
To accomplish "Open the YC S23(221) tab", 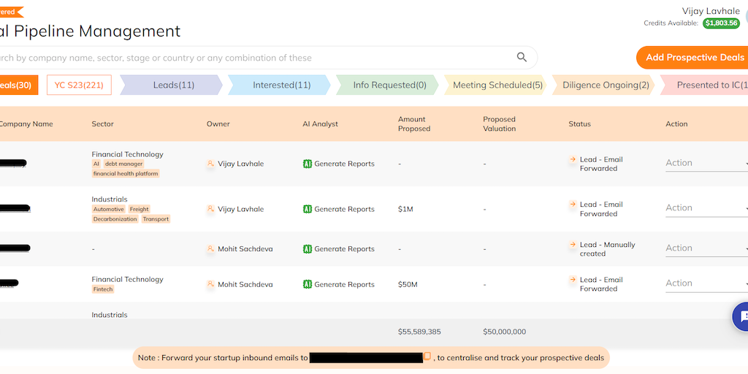I will pyautogui.click(x=79, y=85).
